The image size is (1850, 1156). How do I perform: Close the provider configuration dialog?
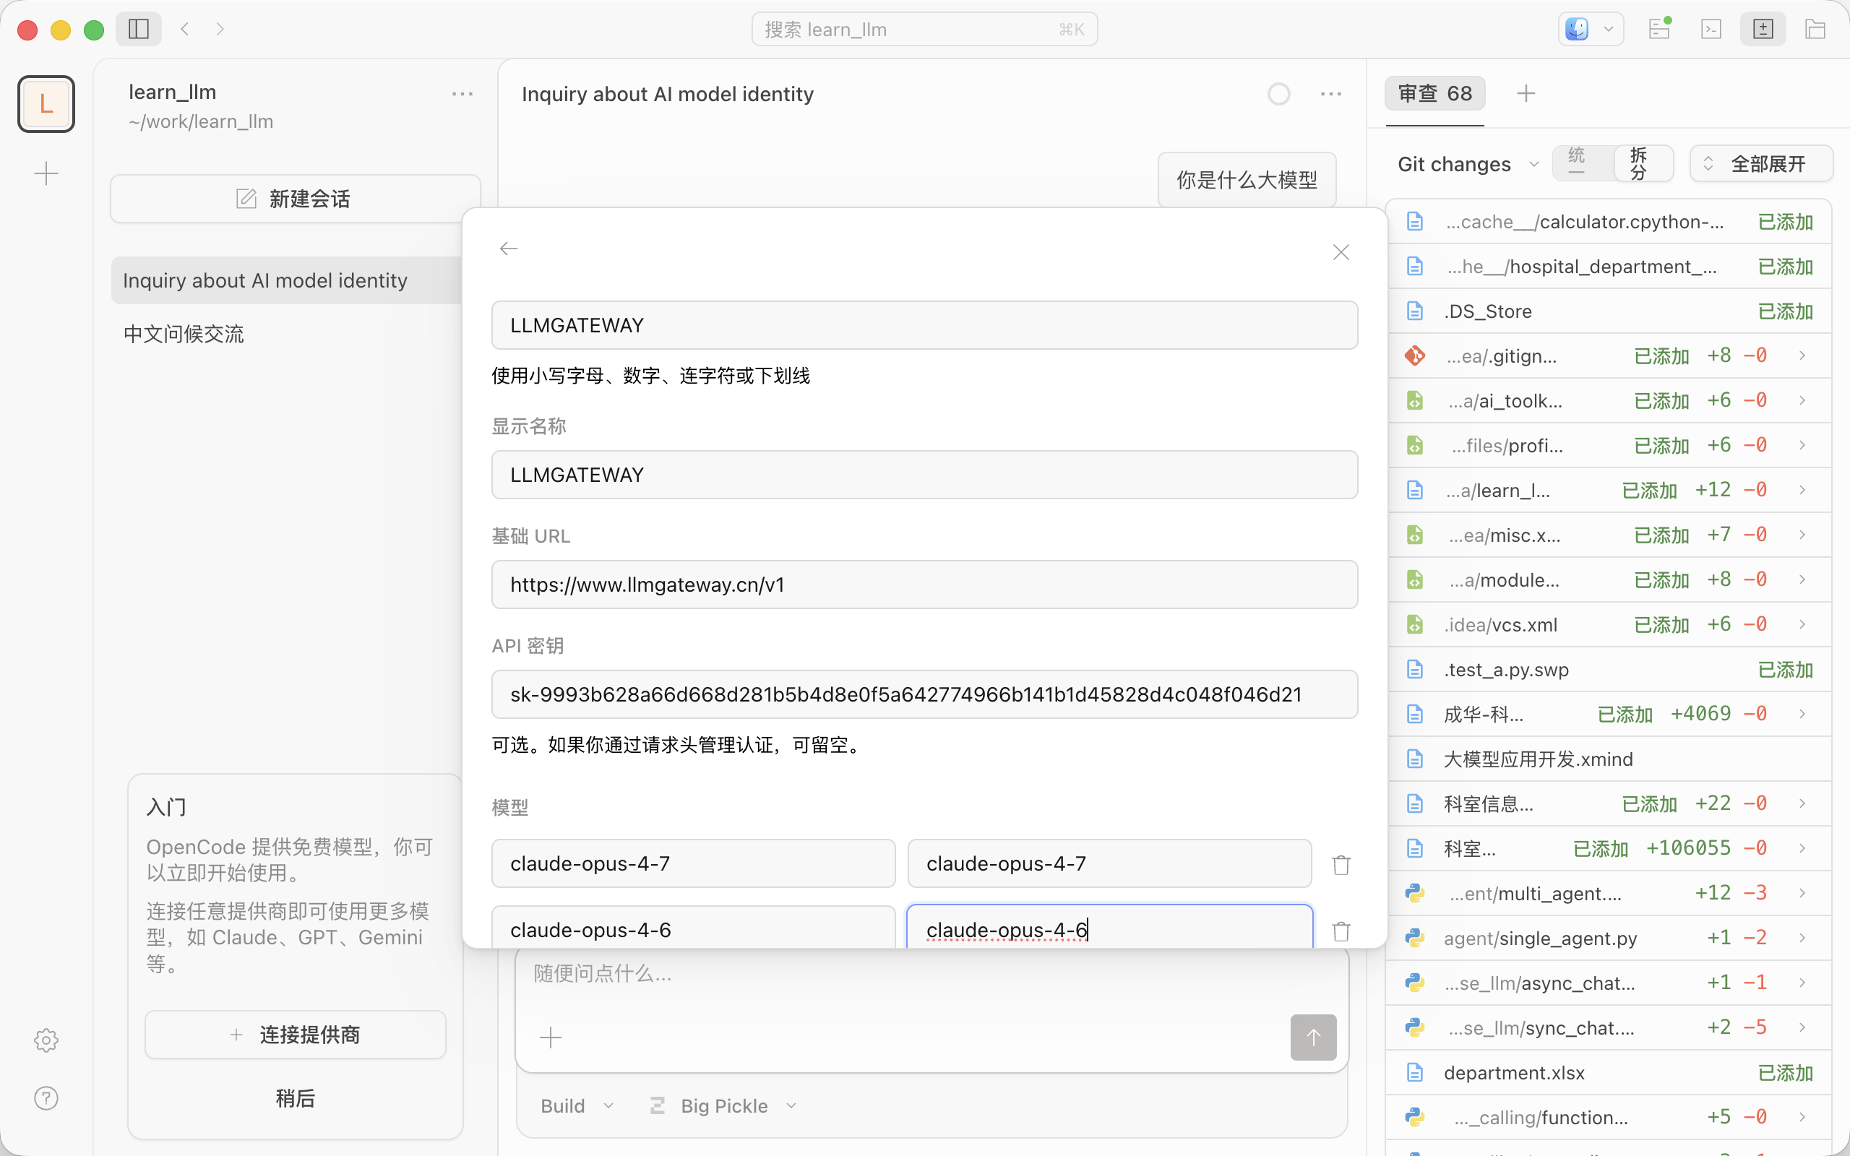tap(1341, 252)
